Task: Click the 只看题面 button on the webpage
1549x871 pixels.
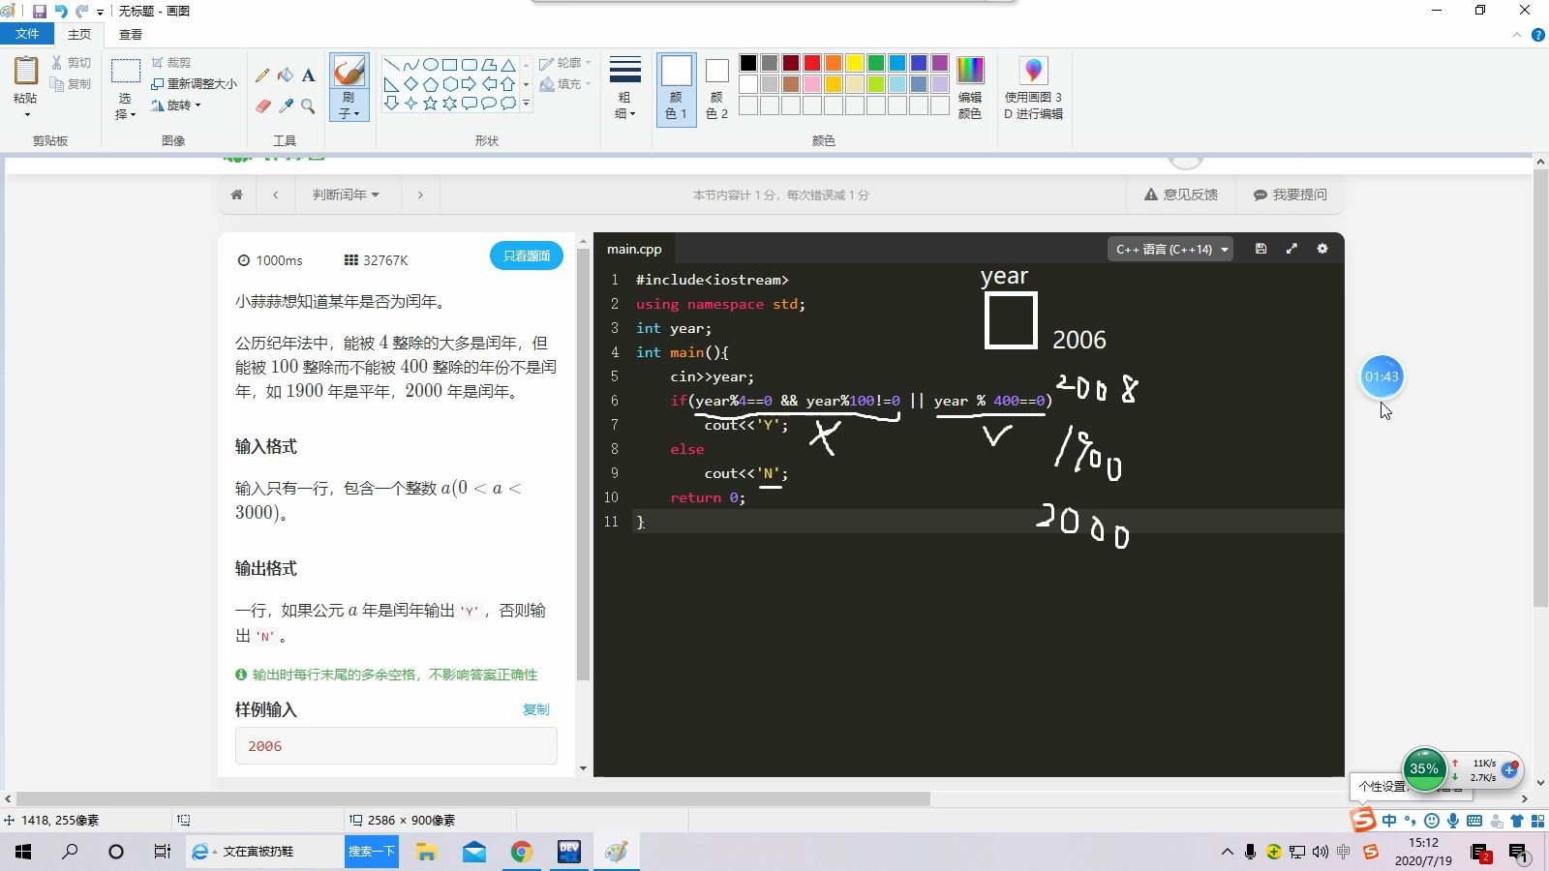Action: 526,255
